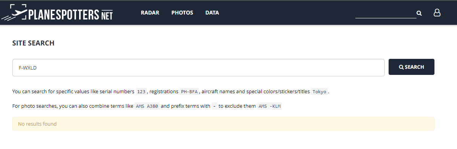457x149 pixels.
Task: Click the airplane logo icon in header
Action: (14, 12)
